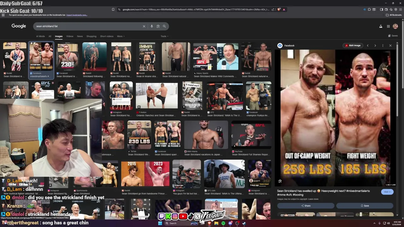The image size is (404, 227).
Task: Open the Google apps grid
Action: pyautogui.click(x=388, y=26)
